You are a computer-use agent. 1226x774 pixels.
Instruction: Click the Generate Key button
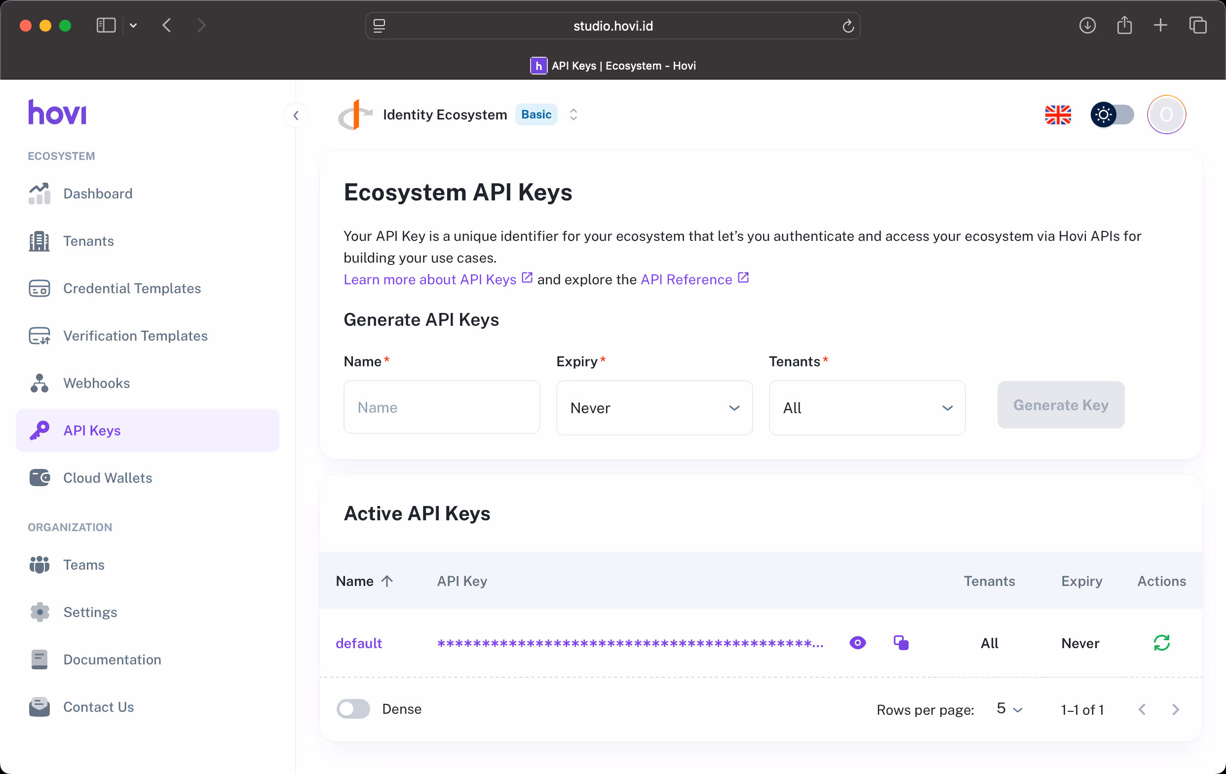pos(1061,405)
